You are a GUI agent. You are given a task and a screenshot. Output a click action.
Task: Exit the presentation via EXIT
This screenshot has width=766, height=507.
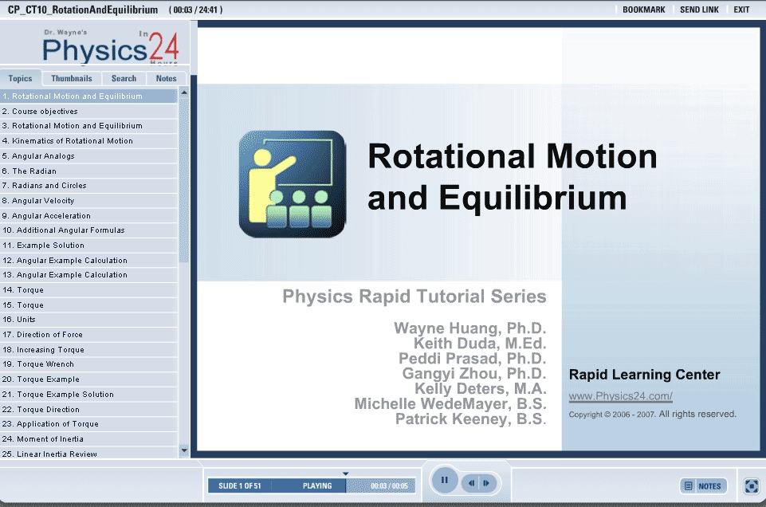741,10
